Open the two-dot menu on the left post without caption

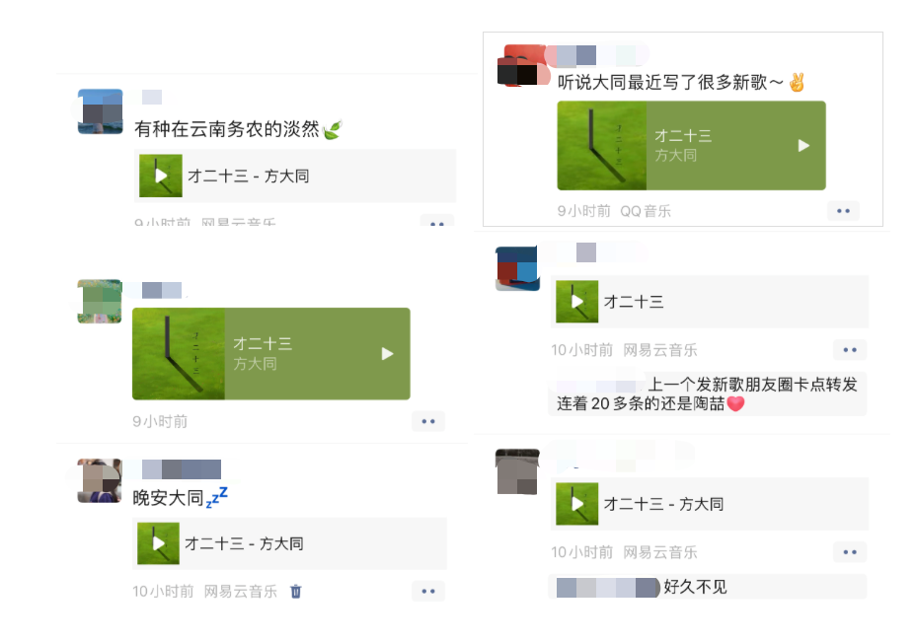(428, 421)
